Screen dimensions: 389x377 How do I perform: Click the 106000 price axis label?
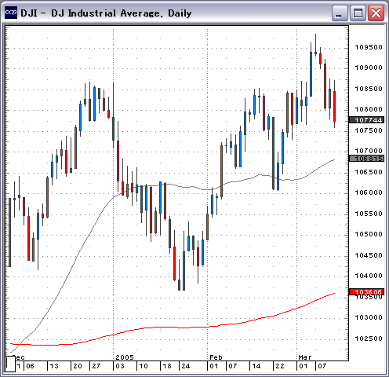(369, 192)
